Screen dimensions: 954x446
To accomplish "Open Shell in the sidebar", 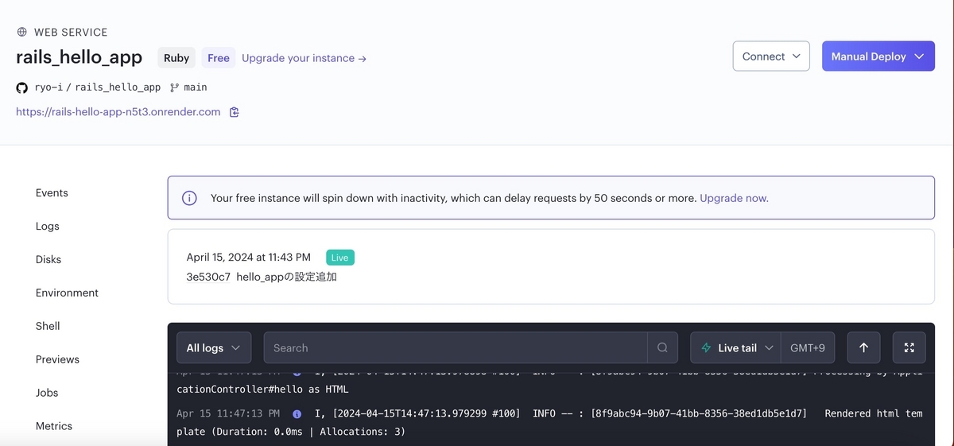I will tap(48, 327).
